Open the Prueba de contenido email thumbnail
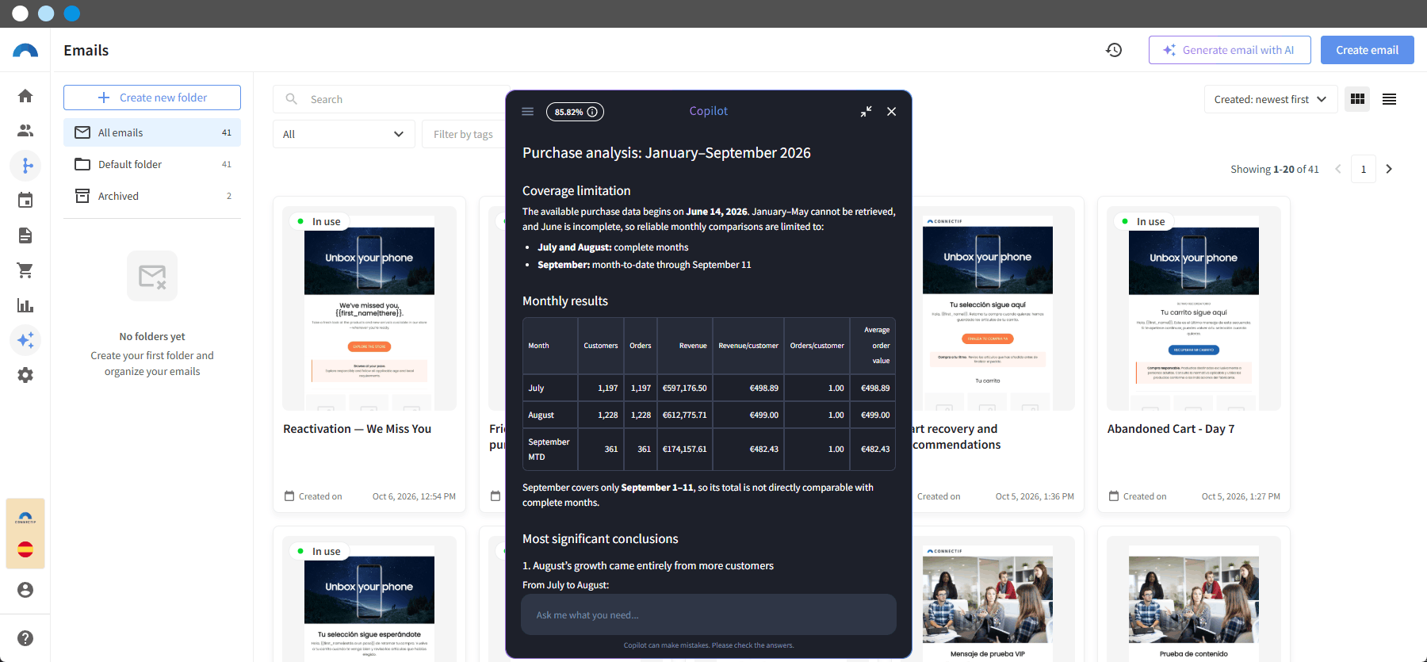 click(1194, 599)
